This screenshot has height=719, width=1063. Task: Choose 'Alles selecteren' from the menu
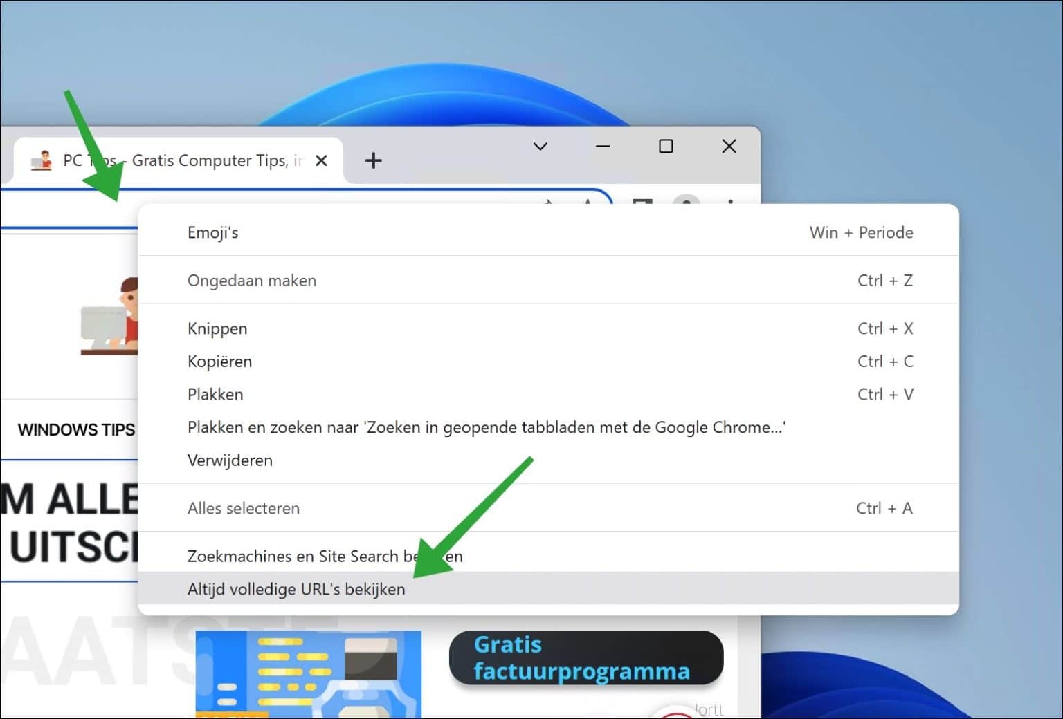pos(243,508)
